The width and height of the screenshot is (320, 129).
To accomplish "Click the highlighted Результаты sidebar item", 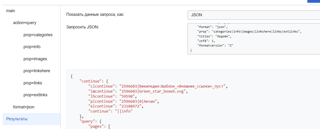I will click(17, 119).
